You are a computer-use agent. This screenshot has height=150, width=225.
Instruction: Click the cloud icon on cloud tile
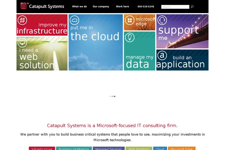[x=74, y=20]
